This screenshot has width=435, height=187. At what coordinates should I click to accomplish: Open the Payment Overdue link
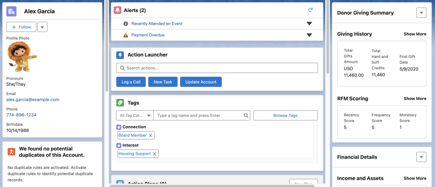(x=148, y=35)
